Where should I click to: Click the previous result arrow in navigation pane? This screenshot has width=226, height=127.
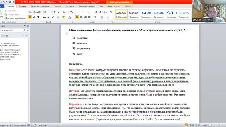click(x=23, y=36)
